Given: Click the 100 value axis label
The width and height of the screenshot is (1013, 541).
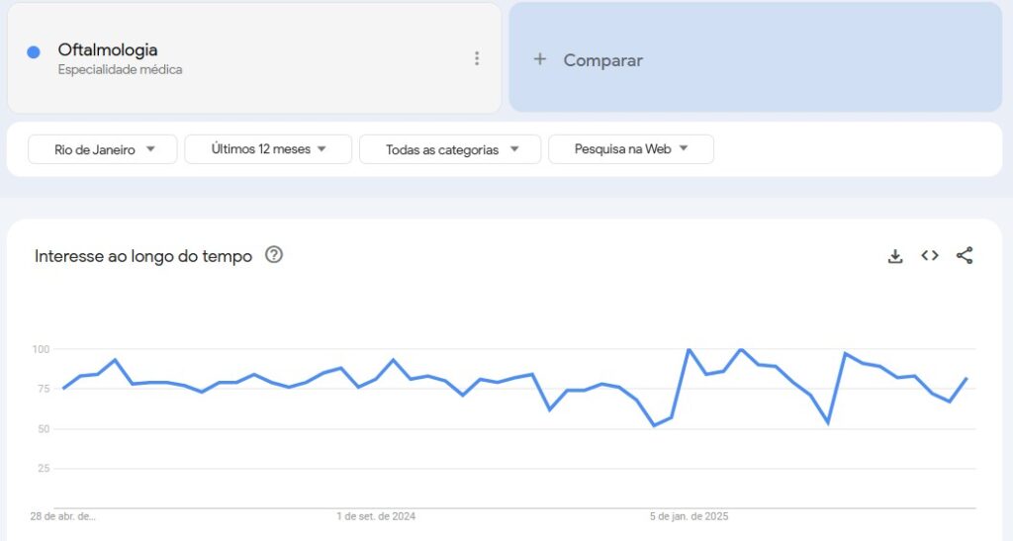Looking at the screenshot, I should pos(41,349).
